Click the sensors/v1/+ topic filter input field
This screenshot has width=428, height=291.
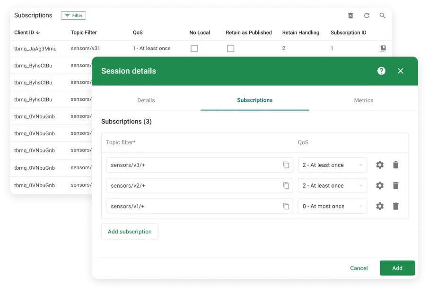194,206
